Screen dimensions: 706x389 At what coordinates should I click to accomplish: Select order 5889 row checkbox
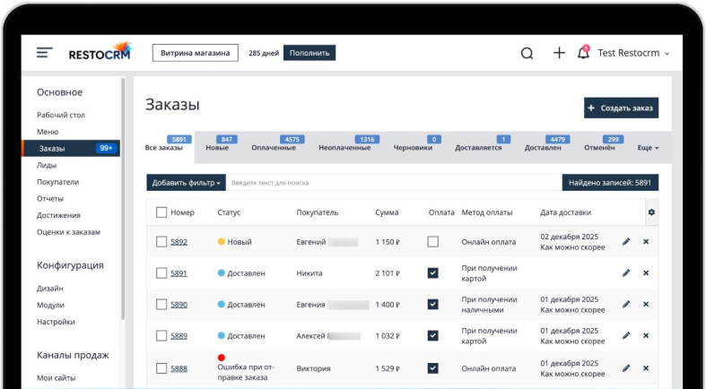point(161,336)
